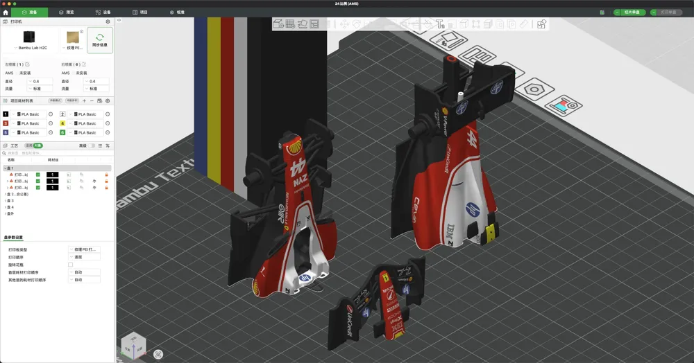Open 打印板类型 plate type dropdown
This screenshot has height=363, width=694.
tap(84, 249)
